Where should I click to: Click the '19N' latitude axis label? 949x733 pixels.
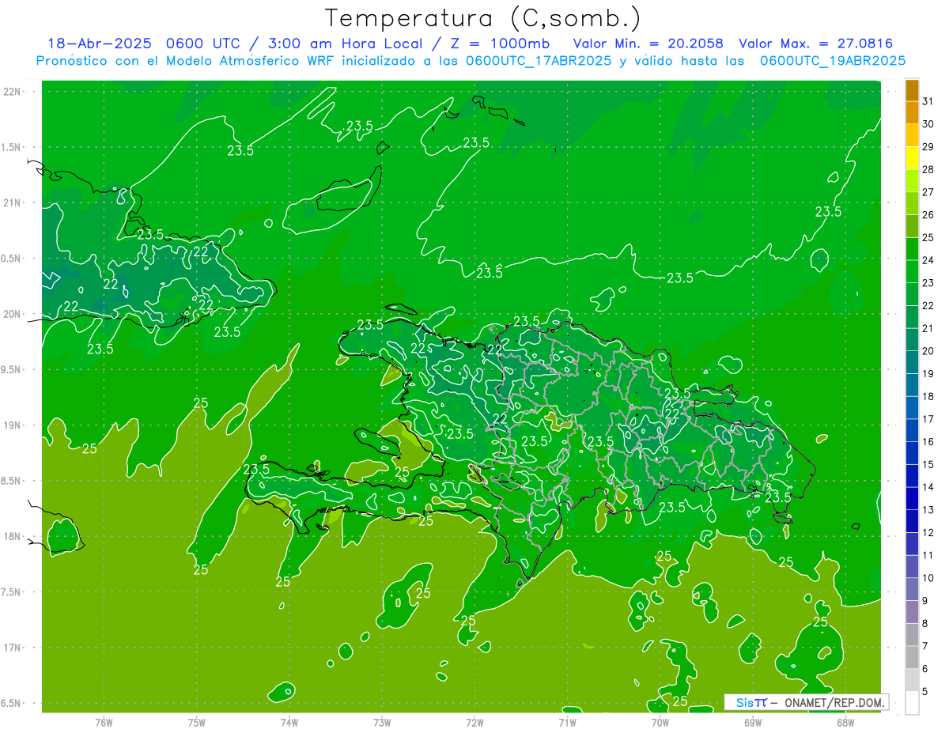click(11, 425)
